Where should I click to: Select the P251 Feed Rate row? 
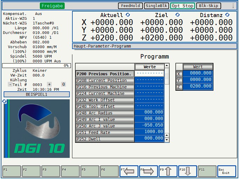(x=105, y=133)
